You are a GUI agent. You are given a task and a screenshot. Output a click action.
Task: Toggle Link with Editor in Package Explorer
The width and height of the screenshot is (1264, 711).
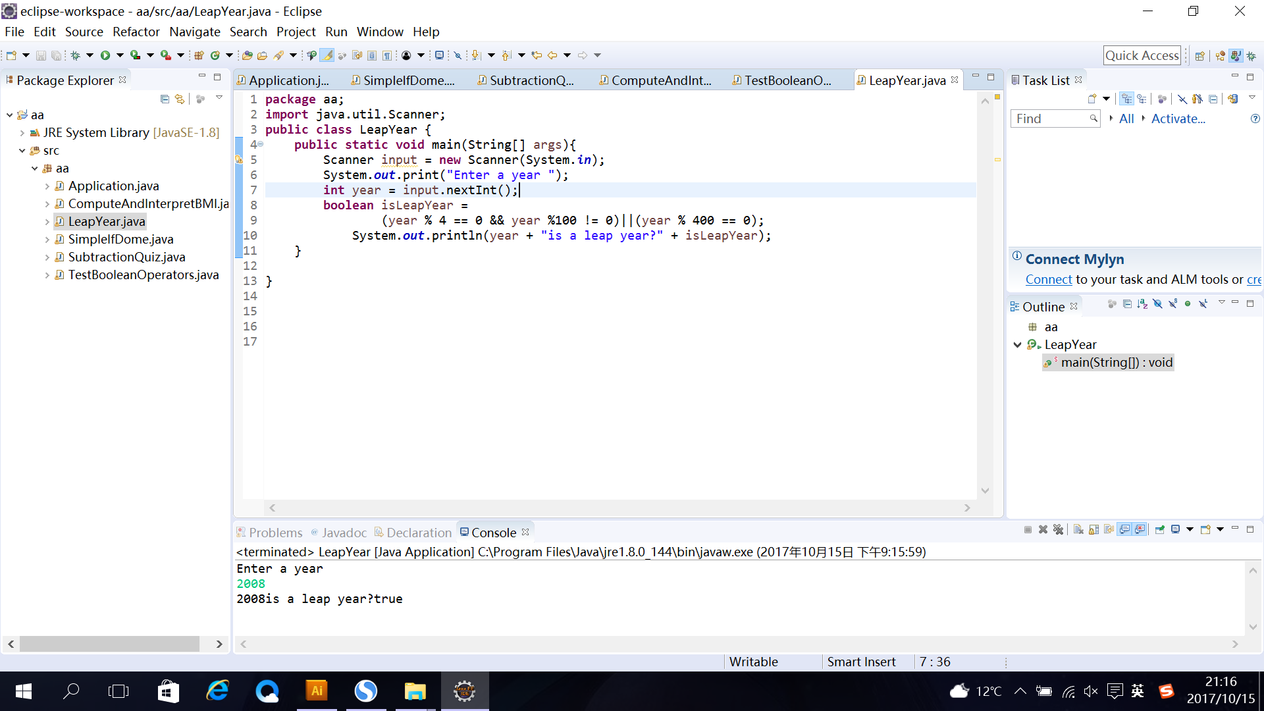click(x=179, y=99)
